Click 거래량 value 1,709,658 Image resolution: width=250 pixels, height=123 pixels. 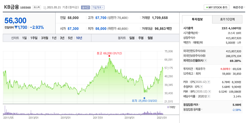(x=160, y=18)
